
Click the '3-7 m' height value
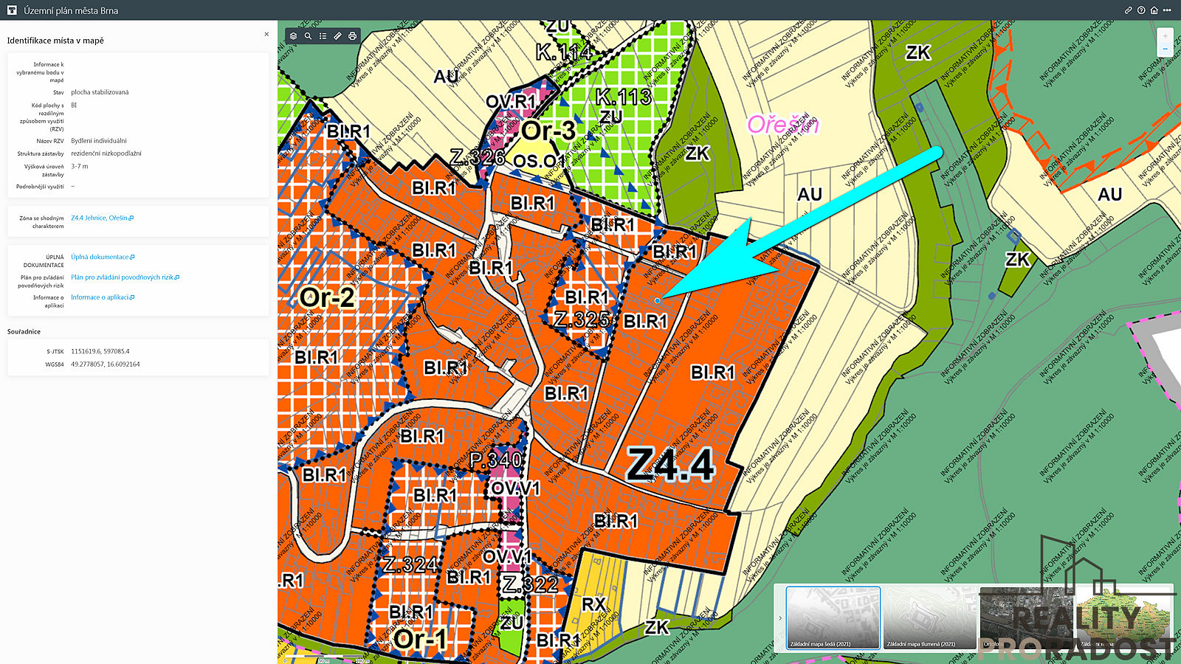[79, 167]
